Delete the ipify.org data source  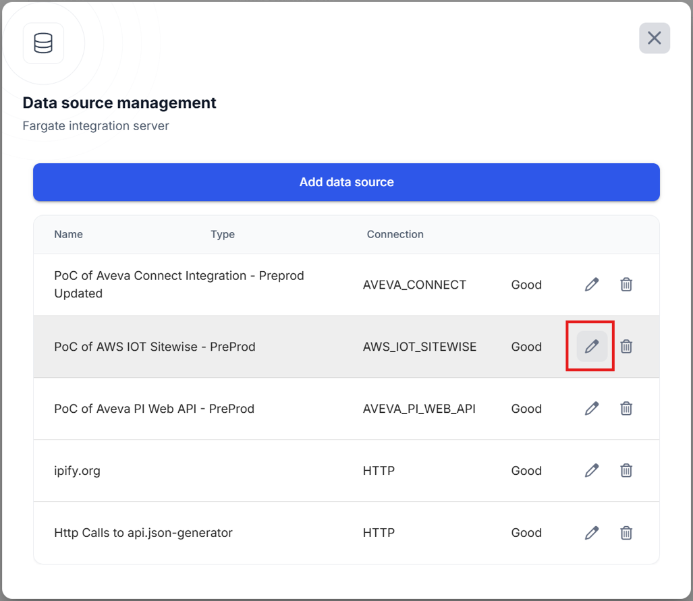(x=626, y=471)
